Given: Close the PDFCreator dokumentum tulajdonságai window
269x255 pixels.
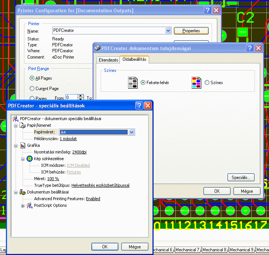Looking at the screenshot, I should coord(259,48).
